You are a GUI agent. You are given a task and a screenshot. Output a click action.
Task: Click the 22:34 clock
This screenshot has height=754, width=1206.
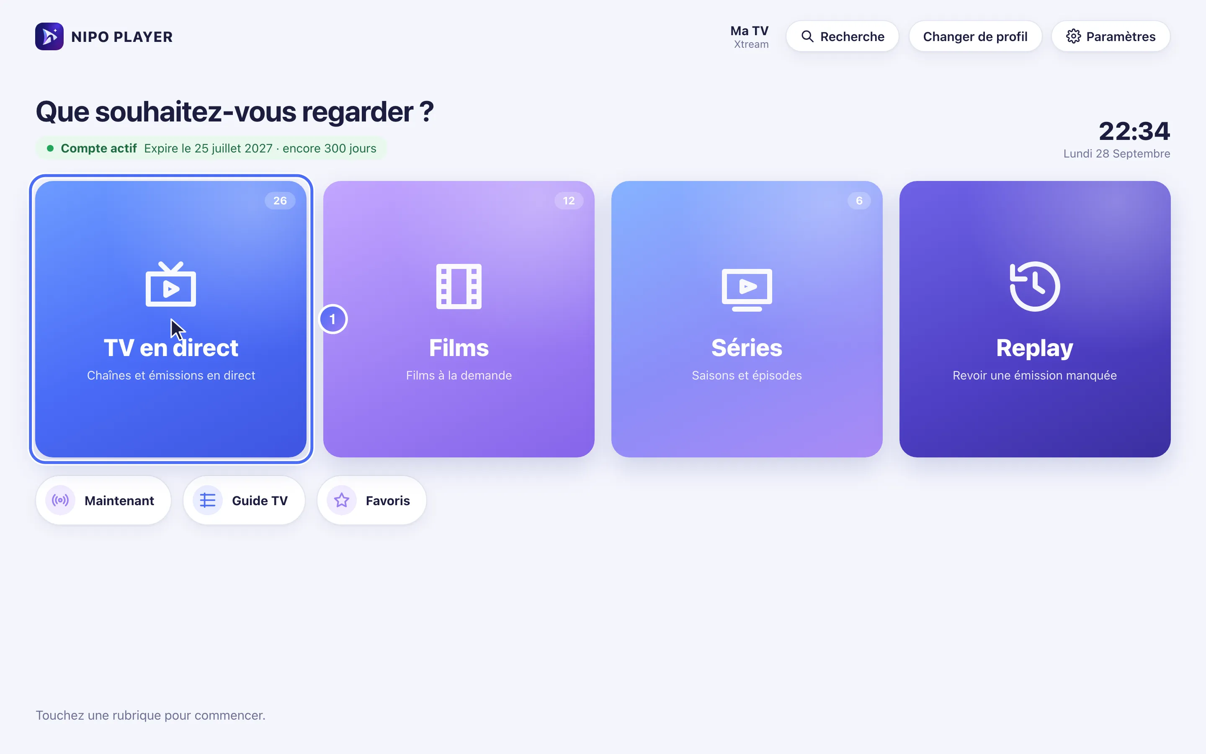tap(1134, 131)
